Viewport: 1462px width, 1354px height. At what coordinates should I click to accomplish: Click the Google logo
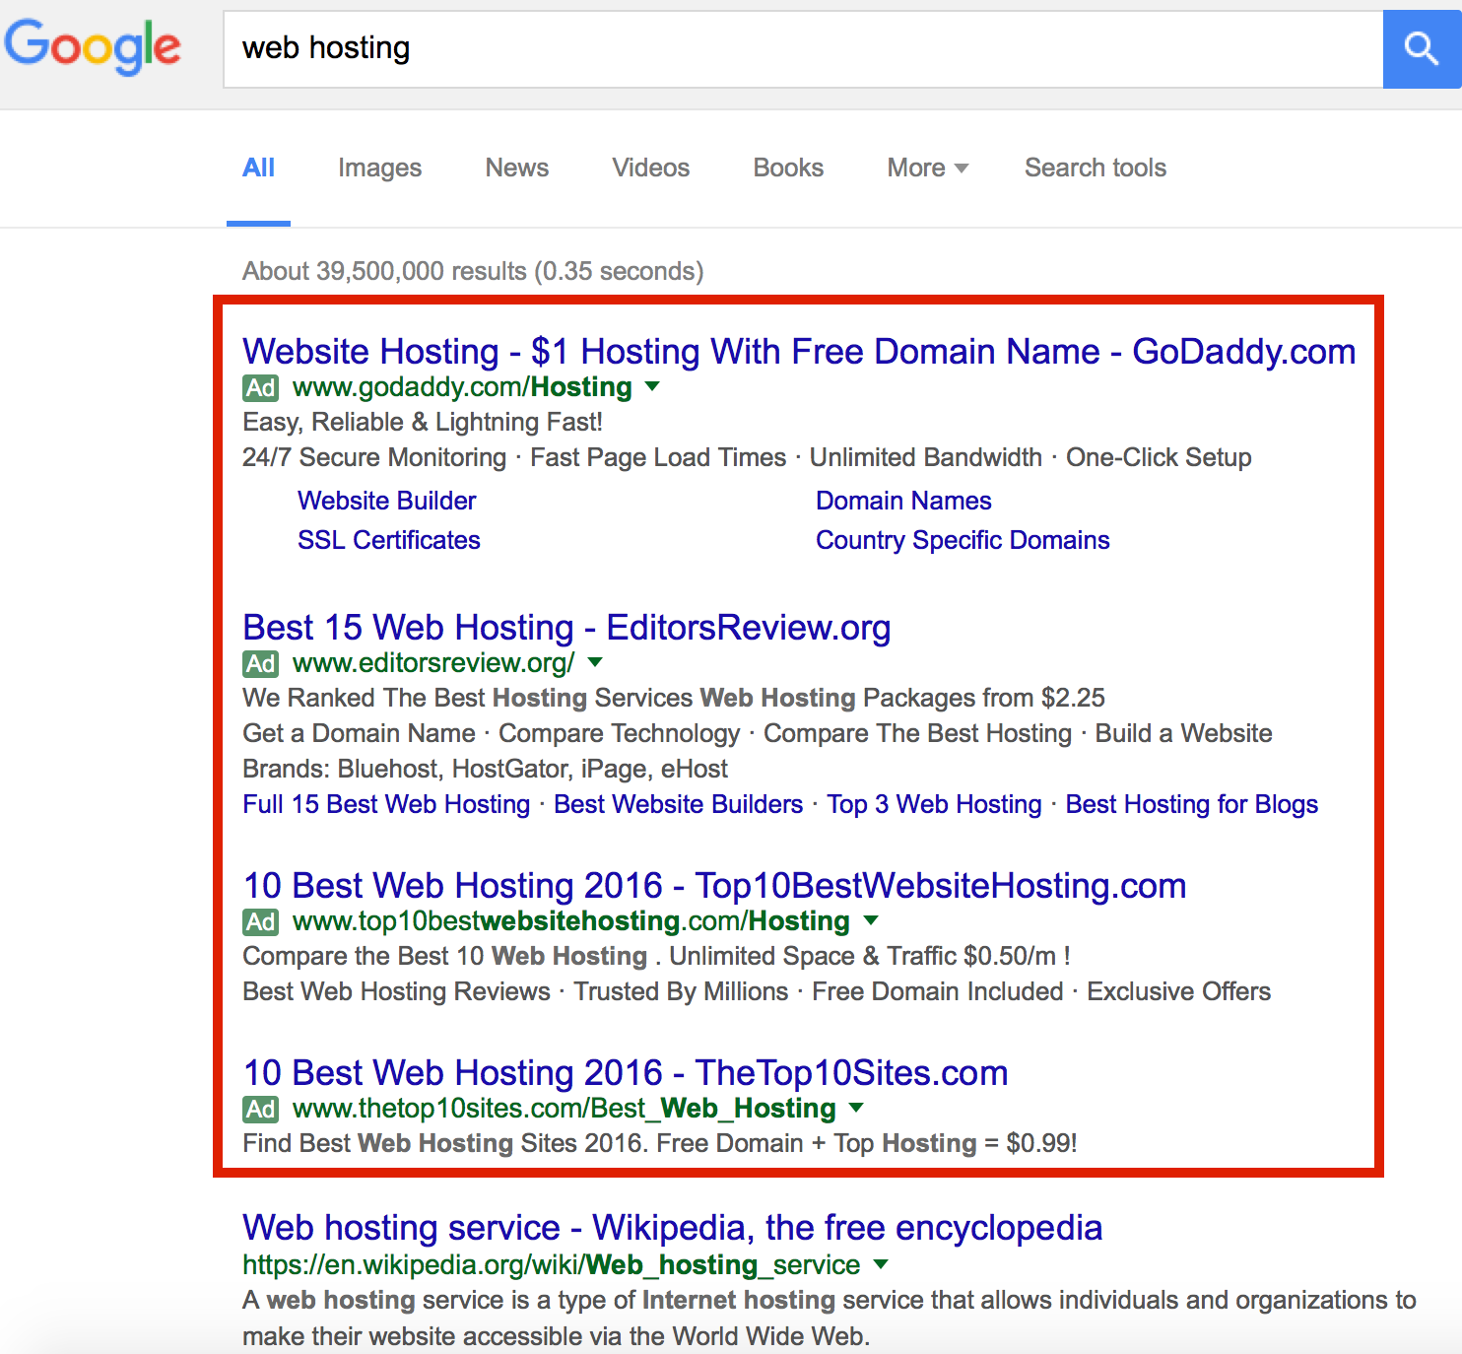pos(93,47)
